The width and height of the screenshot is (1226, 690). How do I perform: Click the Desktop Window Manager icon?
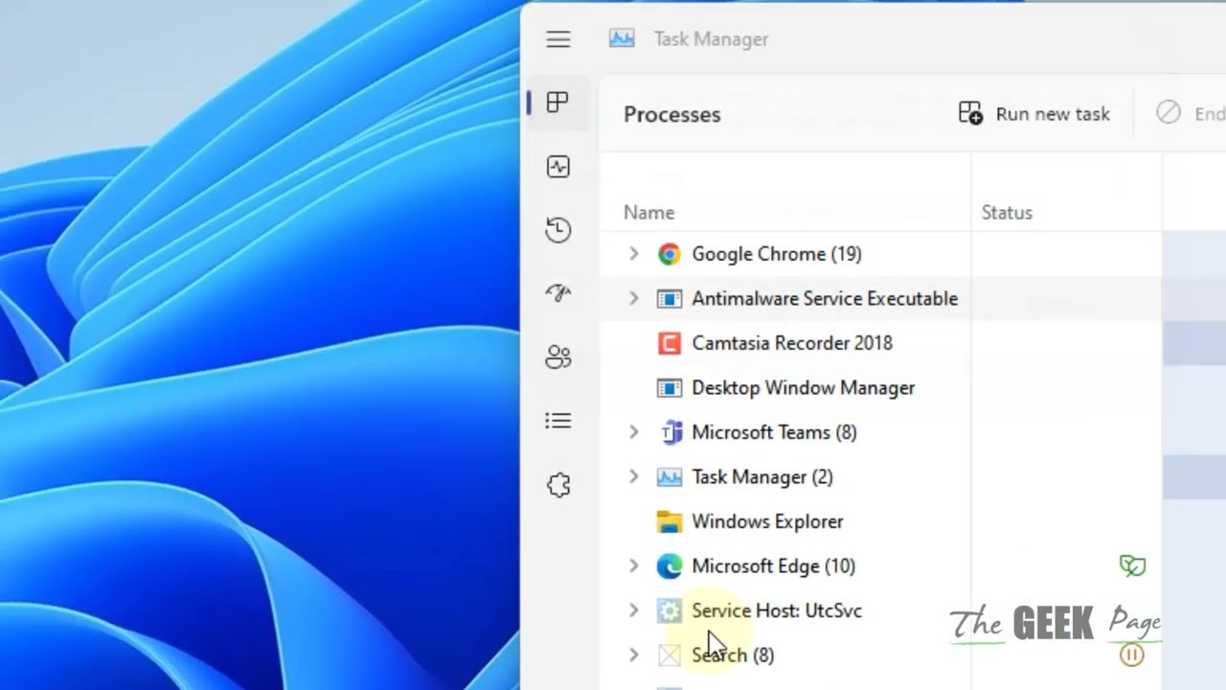(670, 387)
